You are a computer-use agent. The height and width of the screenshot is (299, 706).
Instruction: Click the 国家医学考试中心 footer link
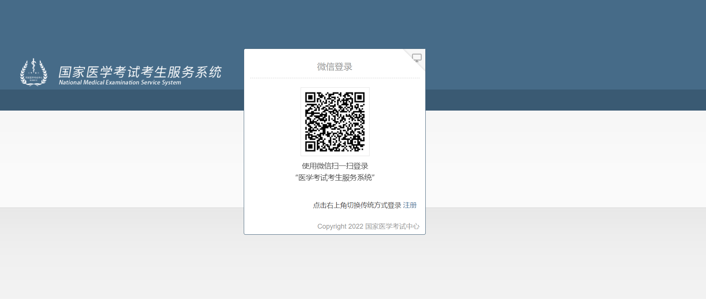click(x=392, y=226)
